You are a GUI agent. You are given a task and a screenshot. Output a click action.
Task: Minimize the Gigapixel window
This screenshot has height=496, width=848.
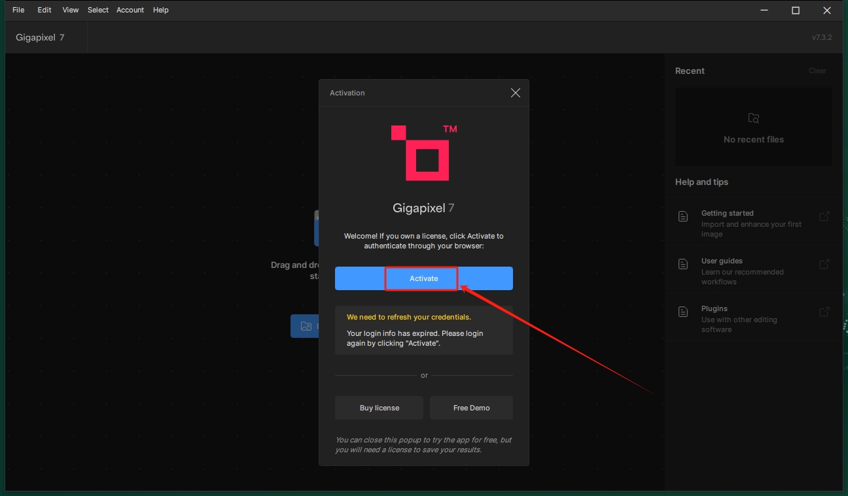click(x=765, y=10)
